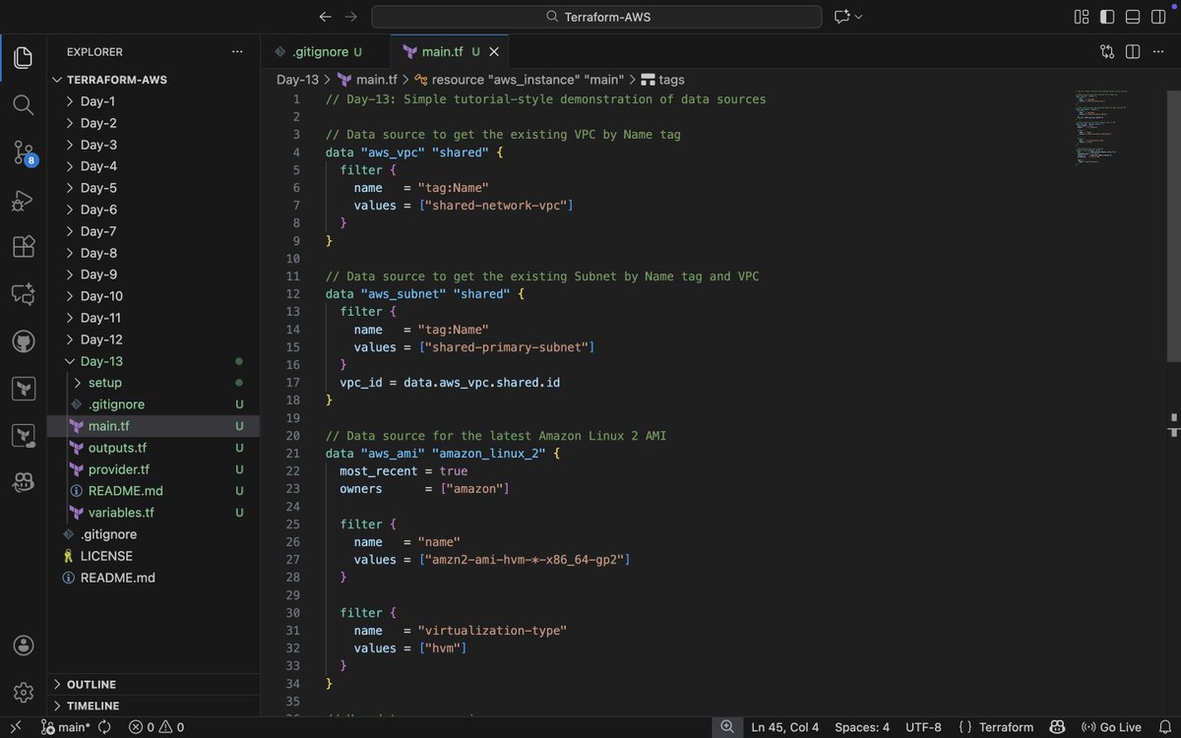This screenshot has width=1181, height=738.
Task: Change encoding via UTF-8
Action: [923, 727]
